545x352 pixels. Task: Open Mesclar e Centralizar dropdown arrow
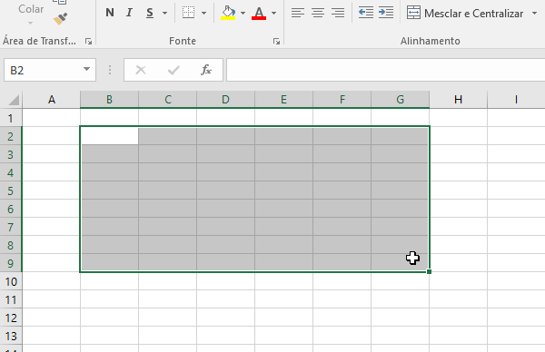tap(535, 14)
